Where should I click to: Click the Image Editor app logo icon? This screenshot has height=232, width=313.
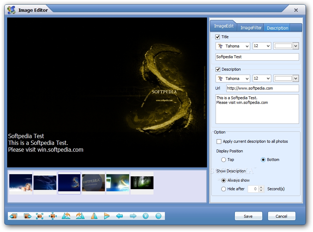11,10
